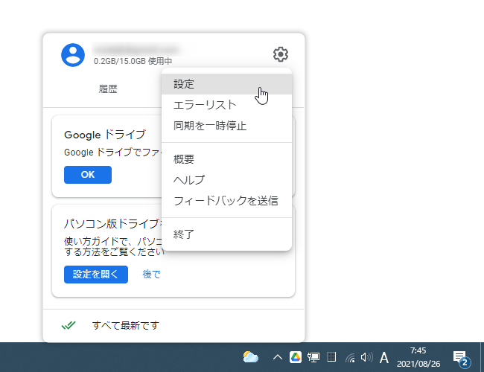Viewport: 484px width, 372px height.
Task: Select 設定 from the menu
Action: pyautogui.click(x=226, y=84)
